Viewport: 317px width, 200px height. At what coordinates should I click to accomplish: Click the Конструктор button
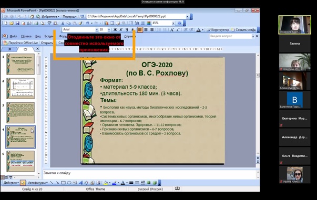click(218, 30)
